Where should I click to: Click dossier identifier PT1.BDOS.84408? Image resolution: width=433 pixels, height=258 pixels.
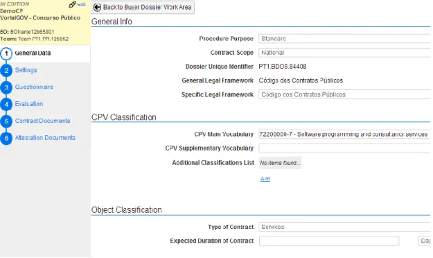point(282,67)
